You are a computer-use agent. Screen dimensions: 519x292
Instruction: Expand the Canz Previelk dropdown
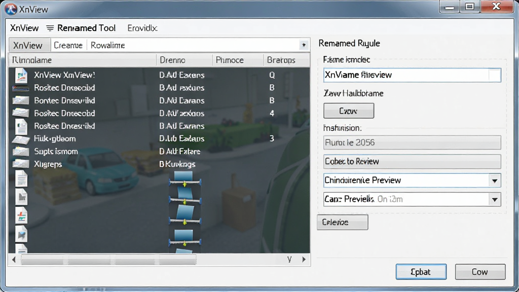coord(495,200)
